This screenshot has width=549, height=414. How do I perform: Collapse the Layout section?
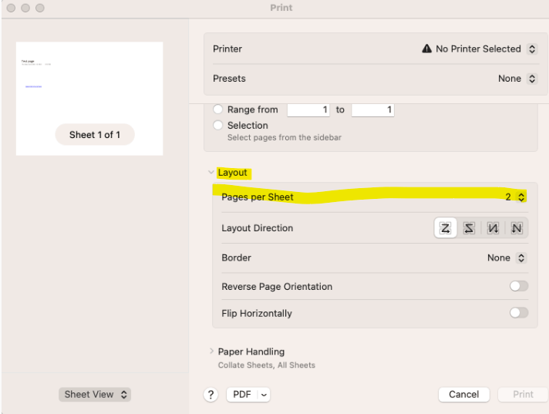[211, 172]
